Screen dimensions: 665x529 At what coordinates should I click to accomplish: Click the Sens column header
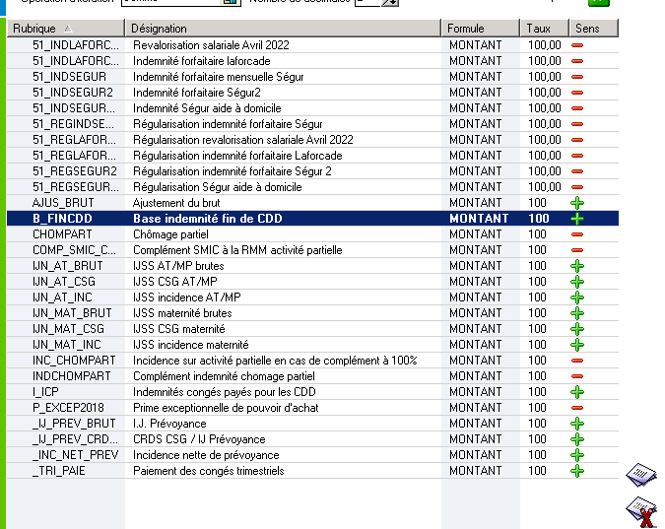pyautogui.click(x=594, y=29)
